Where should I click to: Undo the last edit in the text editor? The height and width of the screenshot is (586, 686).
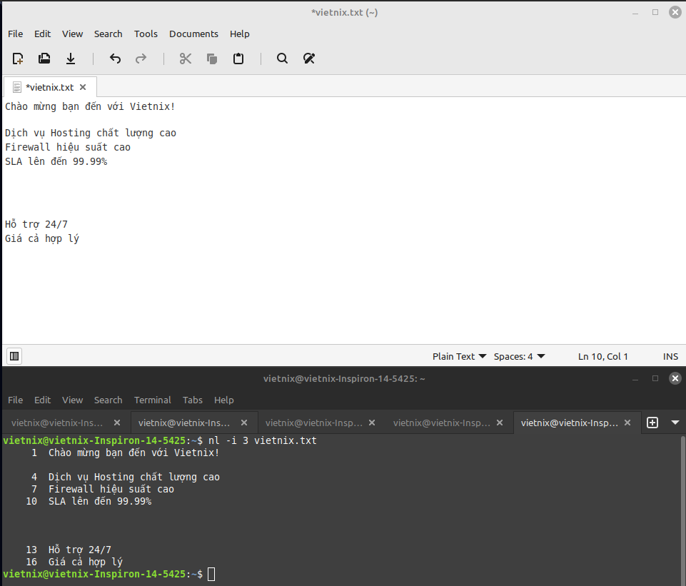[x=115, y=59]
